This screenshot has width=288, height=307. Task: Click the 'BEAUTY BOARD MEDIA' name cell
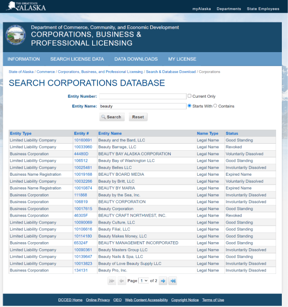[x=146, y=174]
